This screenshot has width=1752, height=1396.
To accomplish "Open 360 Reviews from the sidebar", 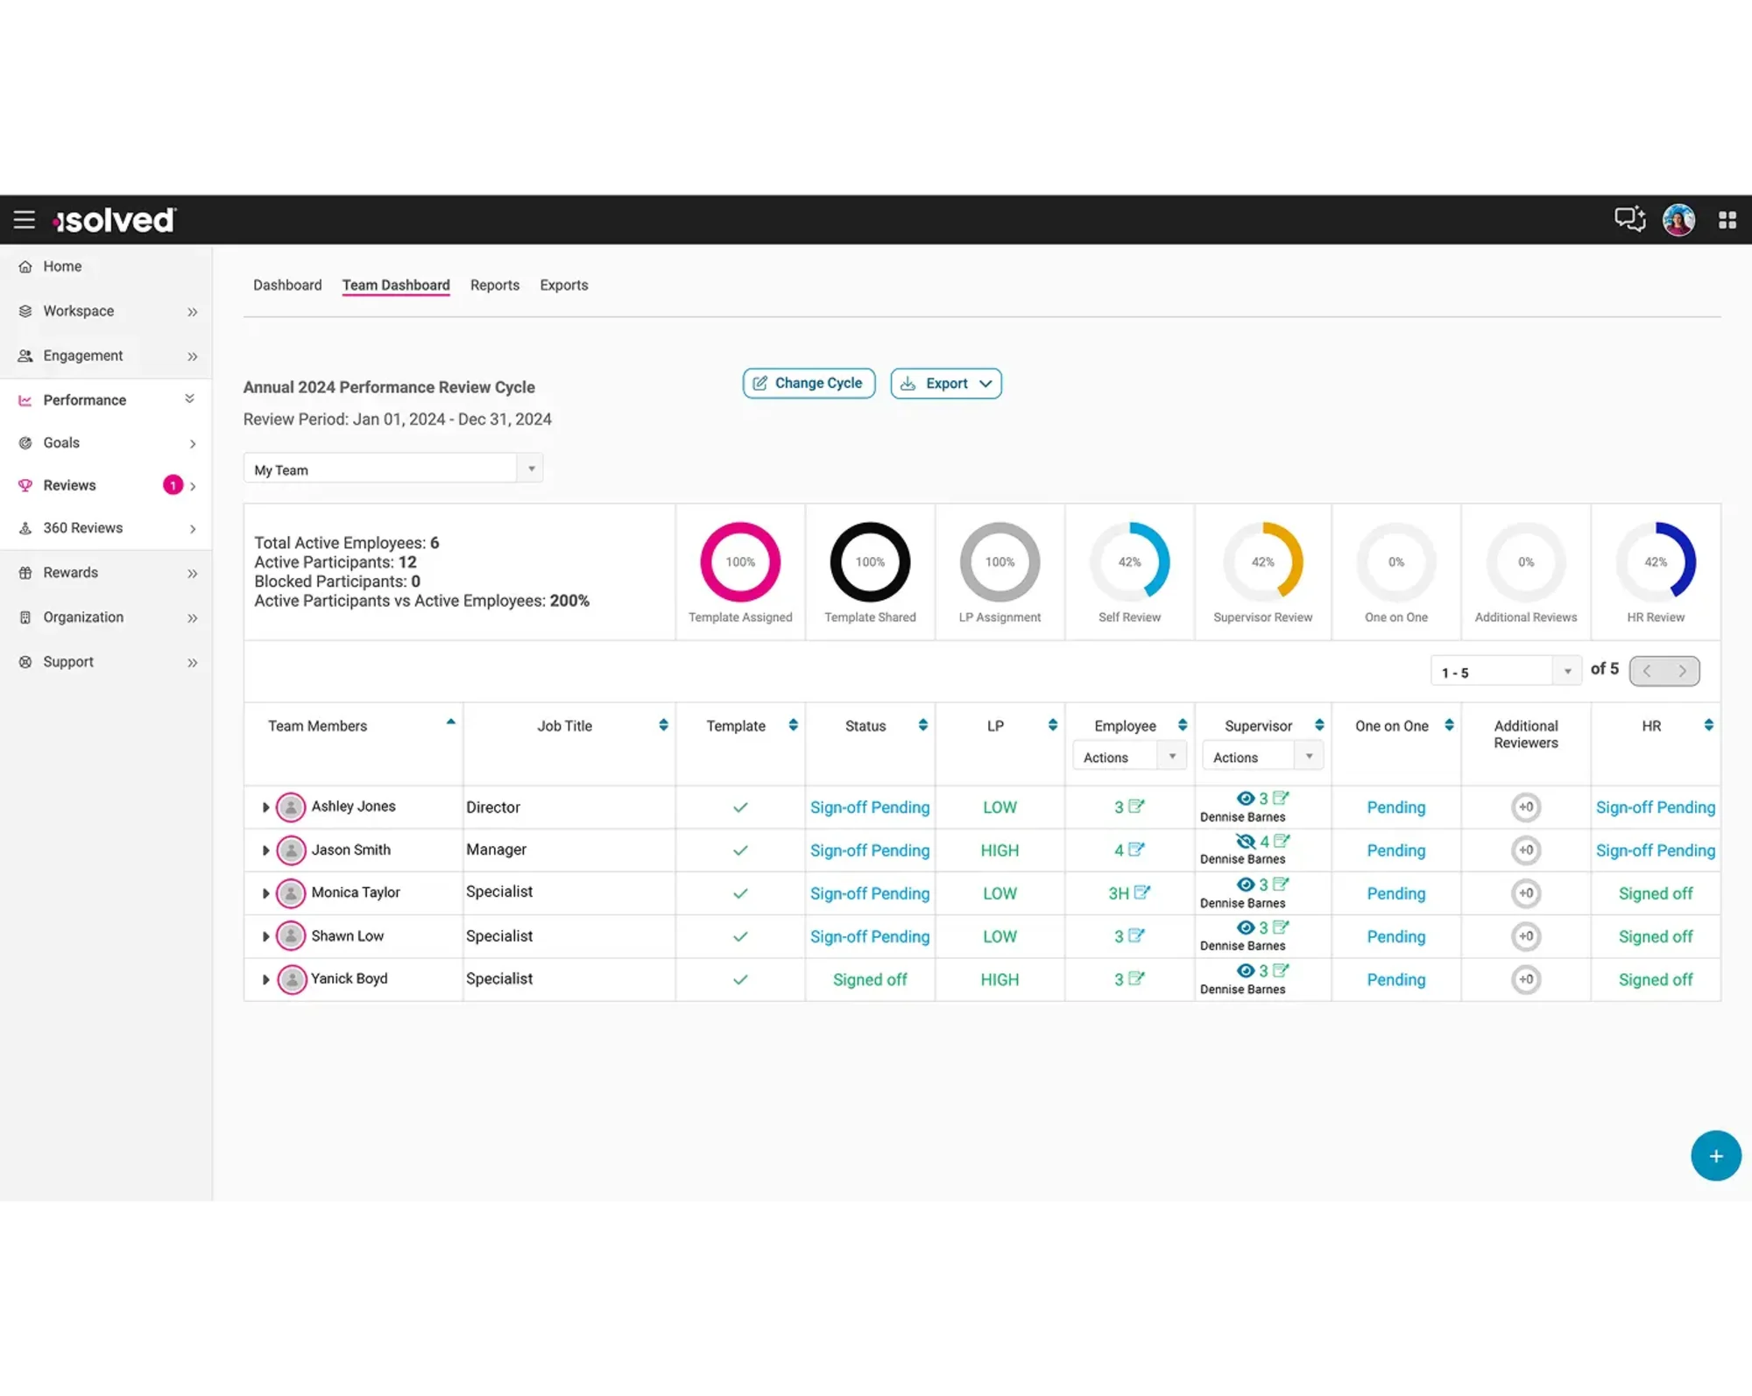I will [82, 527].
